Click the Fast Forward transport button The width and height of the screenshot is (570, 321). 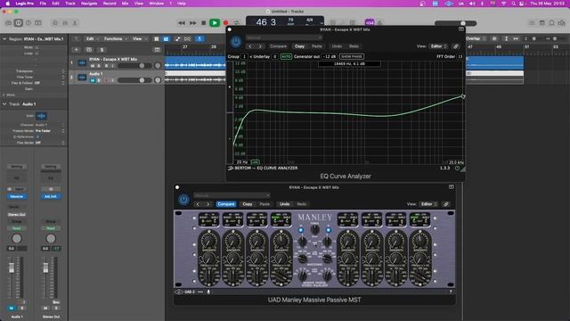[192, 23]
